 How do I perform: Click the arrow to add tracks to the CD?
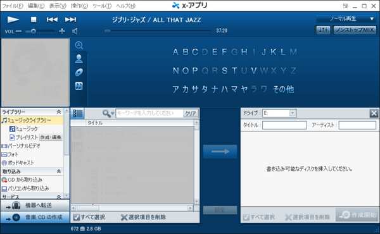tap(220, 152)
